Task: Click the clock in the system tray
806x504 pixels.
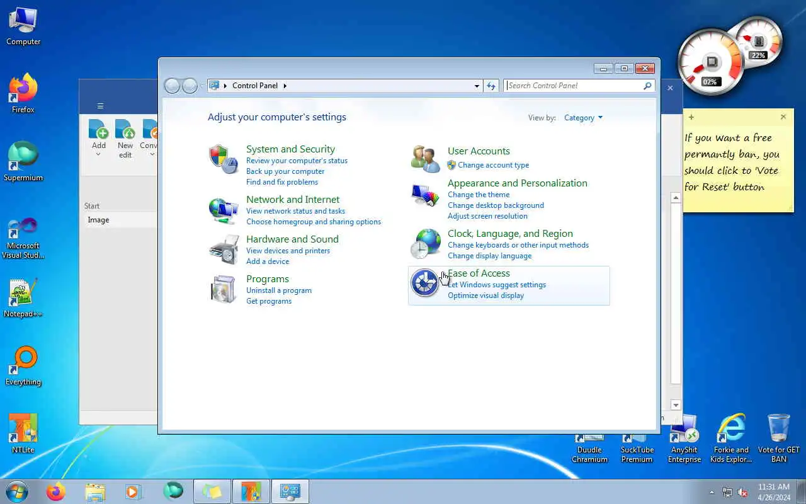Action: [x=774, y=492]
